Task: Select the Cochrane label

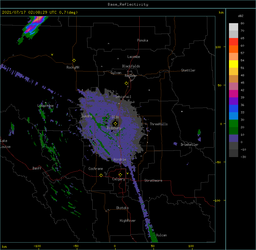Action: tap(96, 169)
